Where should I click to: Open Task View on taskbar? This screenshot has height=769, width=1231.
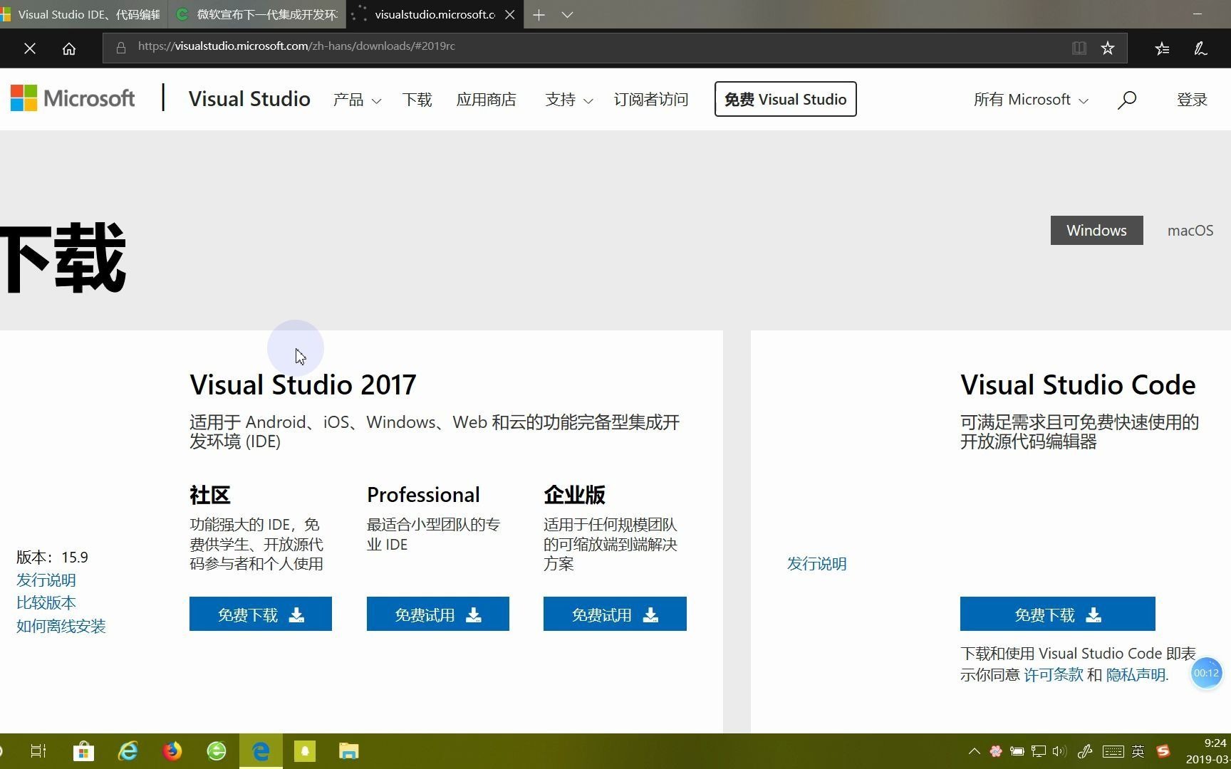38,751
